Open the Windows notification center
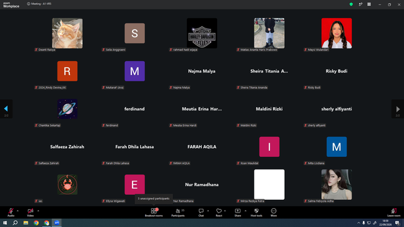The height and width of the screenshot is (227, 404). pyautogui.click(x=398, y=223)
